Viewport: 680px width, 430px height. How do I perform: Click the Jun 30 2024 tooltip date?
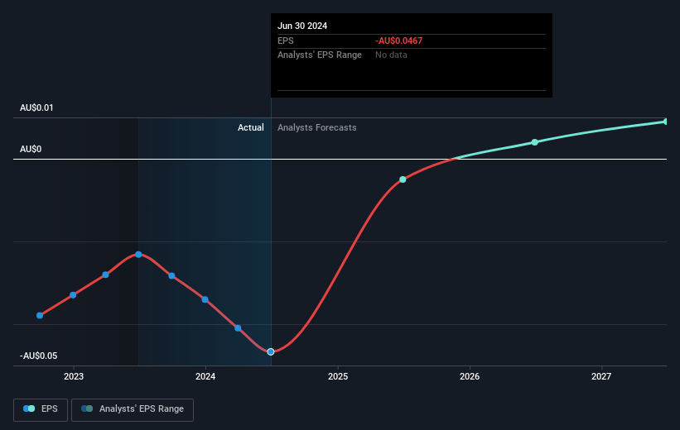click(x=302, y=26)
